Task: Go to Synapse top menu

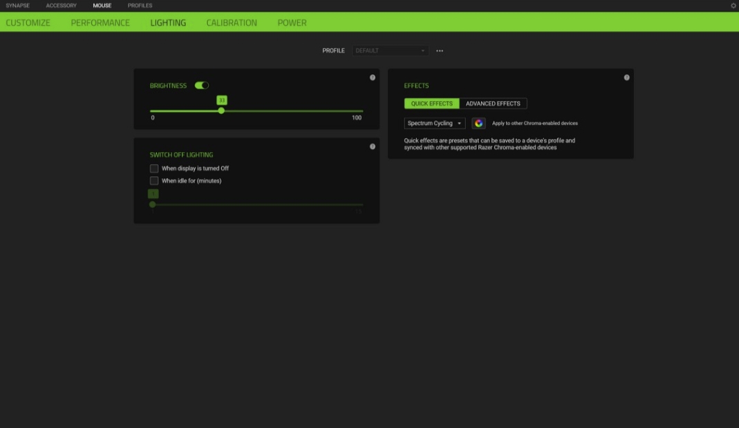Action: click(x=17, y=6)
